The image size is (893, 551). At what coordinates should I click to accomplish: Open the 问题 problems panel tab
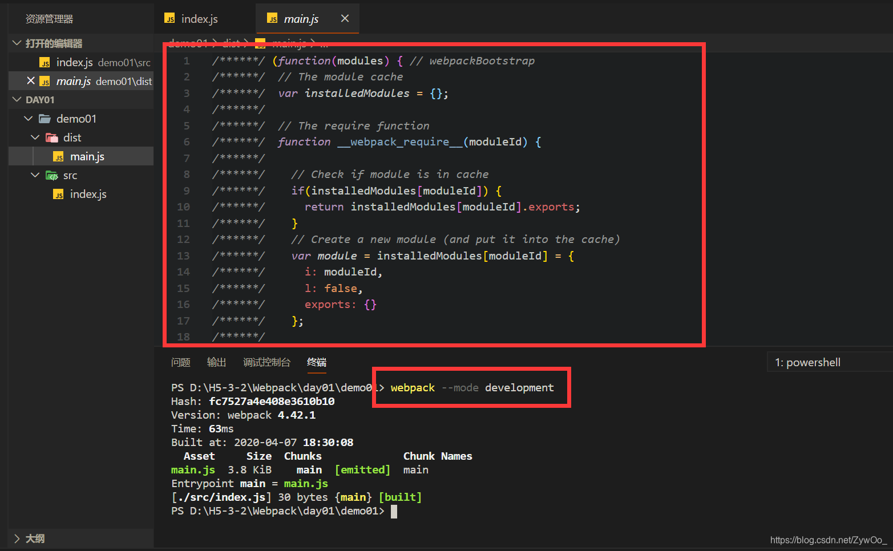point(181,362)
